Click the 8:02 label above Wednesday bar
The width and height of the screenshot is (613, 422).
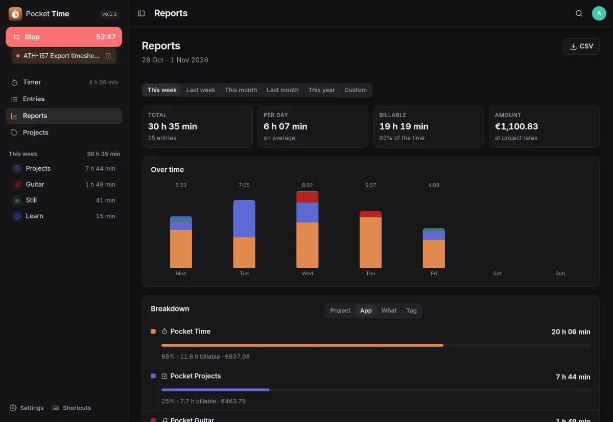click(x=308, y=185)
